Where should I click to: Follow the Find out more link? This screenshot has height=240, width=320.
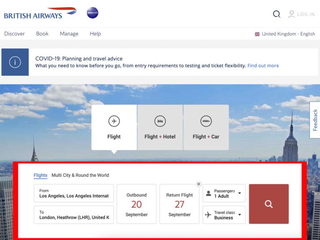pos(263,66)
